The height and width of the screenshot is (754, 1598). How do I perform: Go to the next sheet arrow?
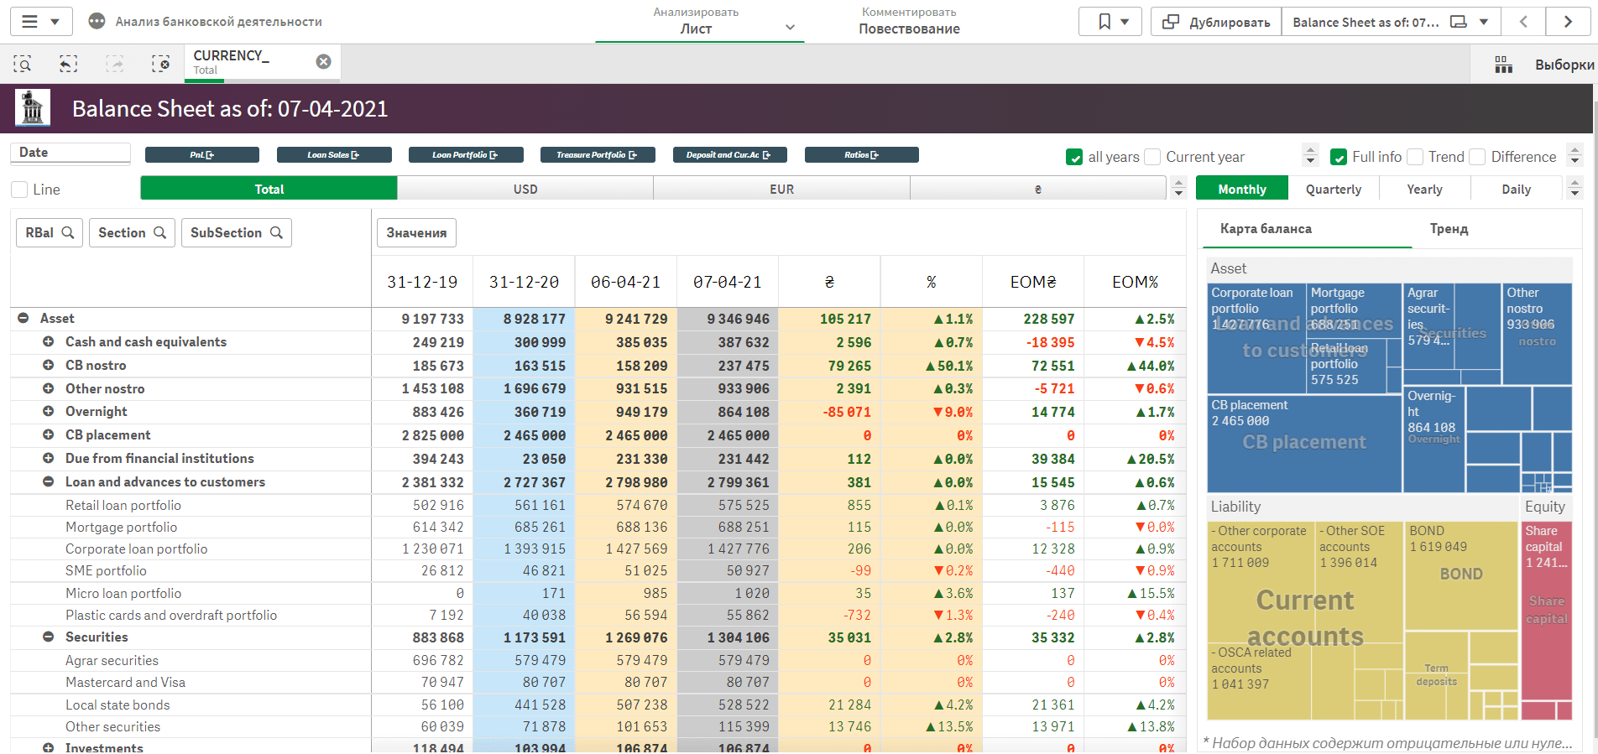pyautogui.click(x=1568, y=22)
